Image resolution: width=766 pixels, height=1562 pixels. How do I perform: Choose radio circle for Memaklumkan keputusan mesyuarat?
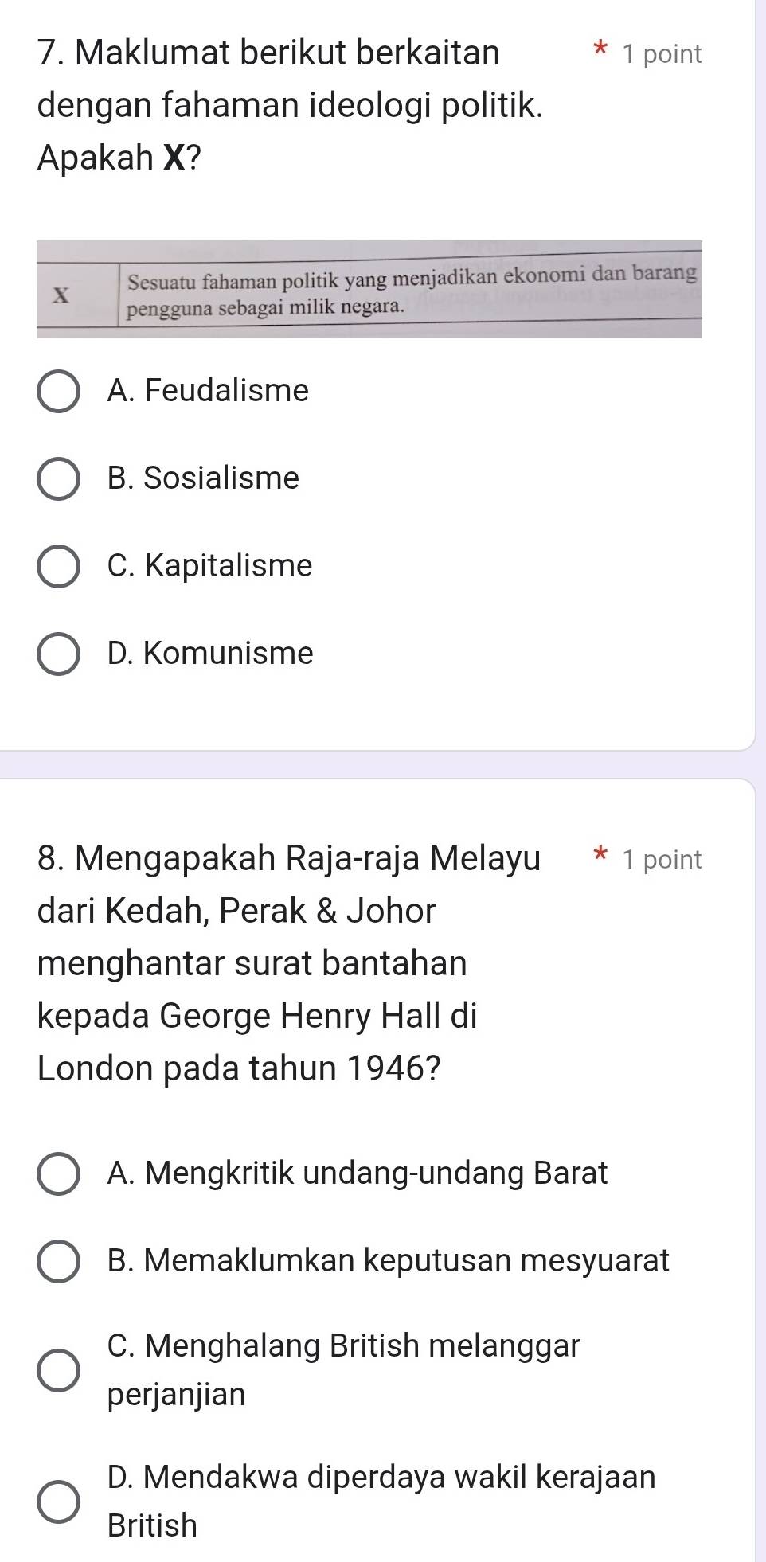coord(58,1261)
